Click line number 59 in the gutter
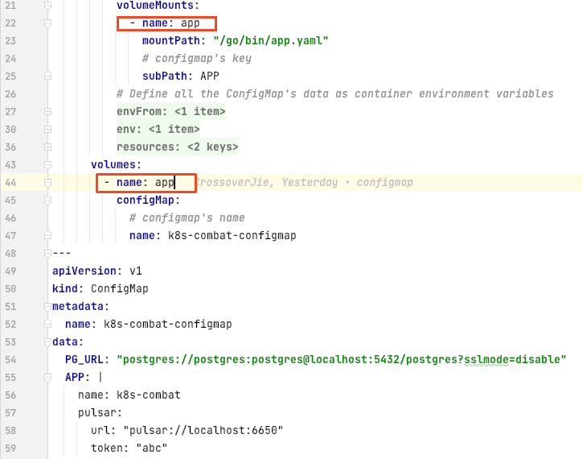The height and width of the screenshot is (459, 583). click(10, 449)
